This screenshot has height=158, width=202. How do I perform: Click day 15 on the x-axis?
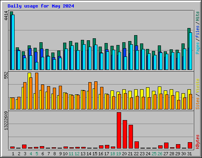pyautogui.click(x=95, y=154)
